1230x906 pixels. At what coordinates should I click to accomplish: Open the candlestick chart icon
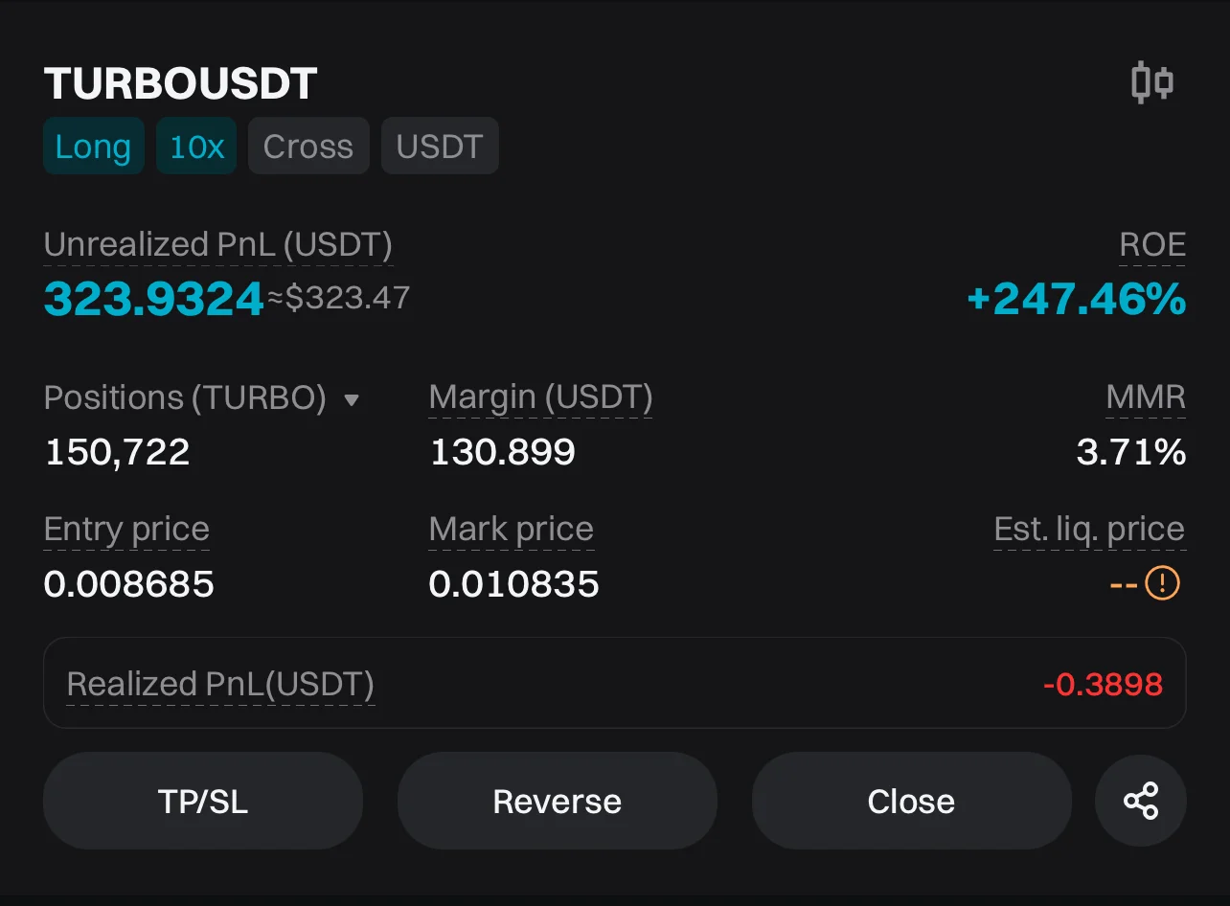tap(1151, 82)
